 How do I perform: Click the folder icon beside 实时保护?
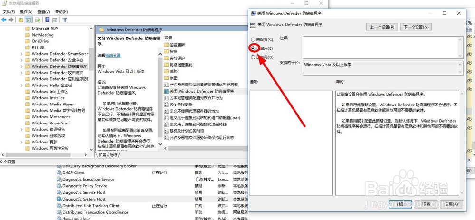[166, 58]
